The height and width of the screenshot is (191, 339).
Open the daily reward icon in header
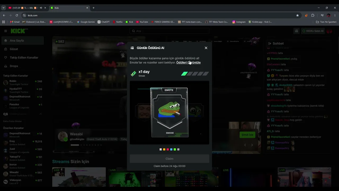point(296,31)
